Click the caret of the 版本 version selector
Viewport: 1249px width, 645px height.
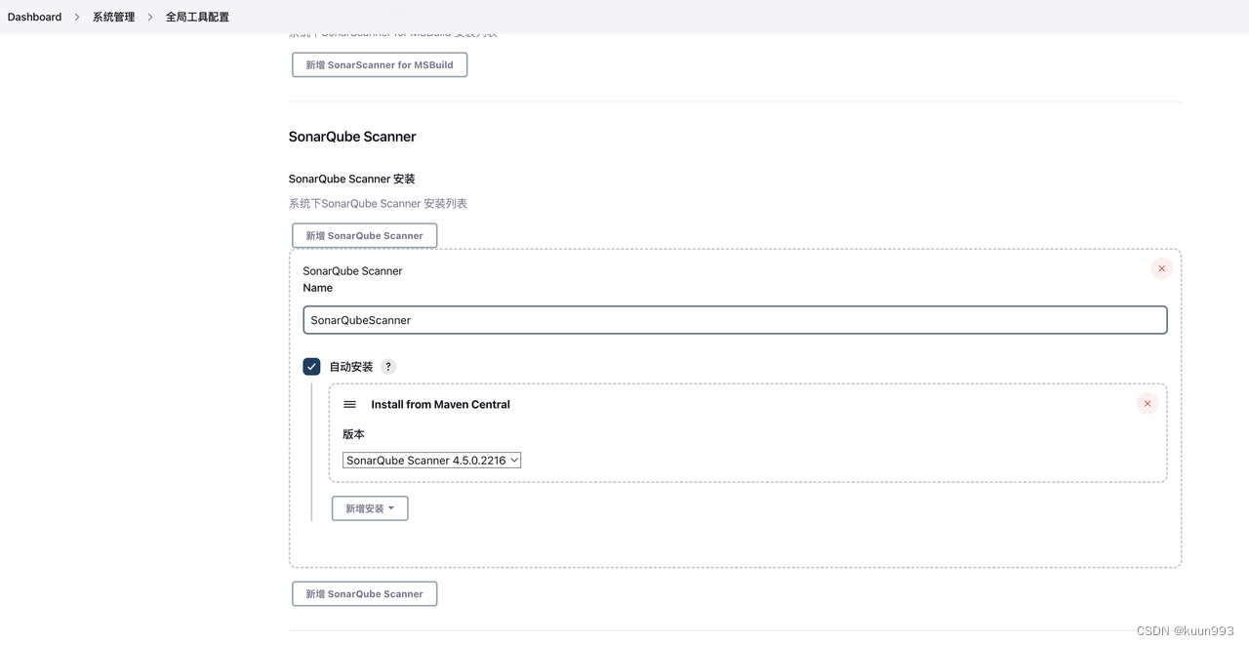click(x=513, y=460)
